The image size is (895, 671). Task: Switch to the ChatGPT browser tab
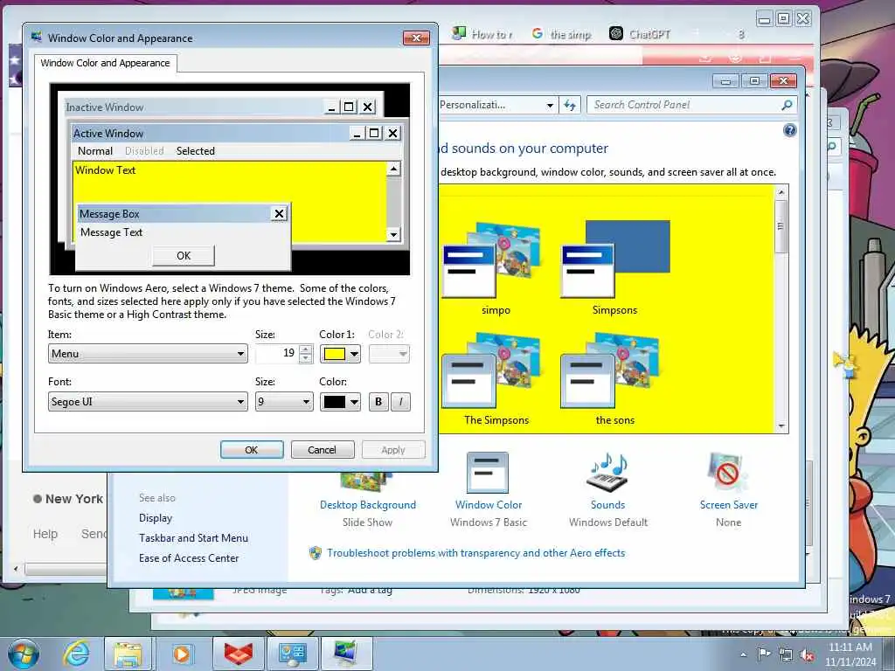tap(639, 34)
